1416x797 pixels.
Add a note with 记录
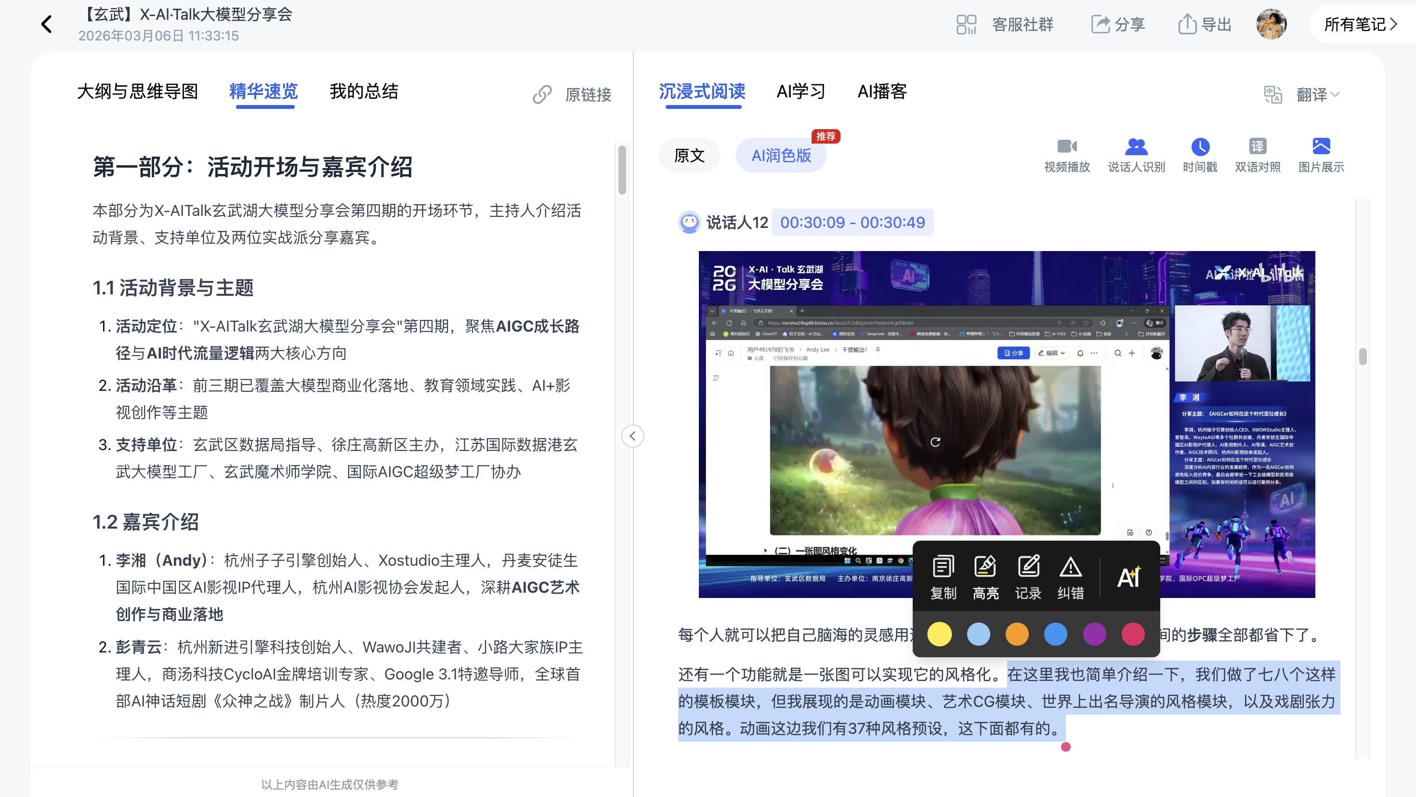[x=1028, y=578]
